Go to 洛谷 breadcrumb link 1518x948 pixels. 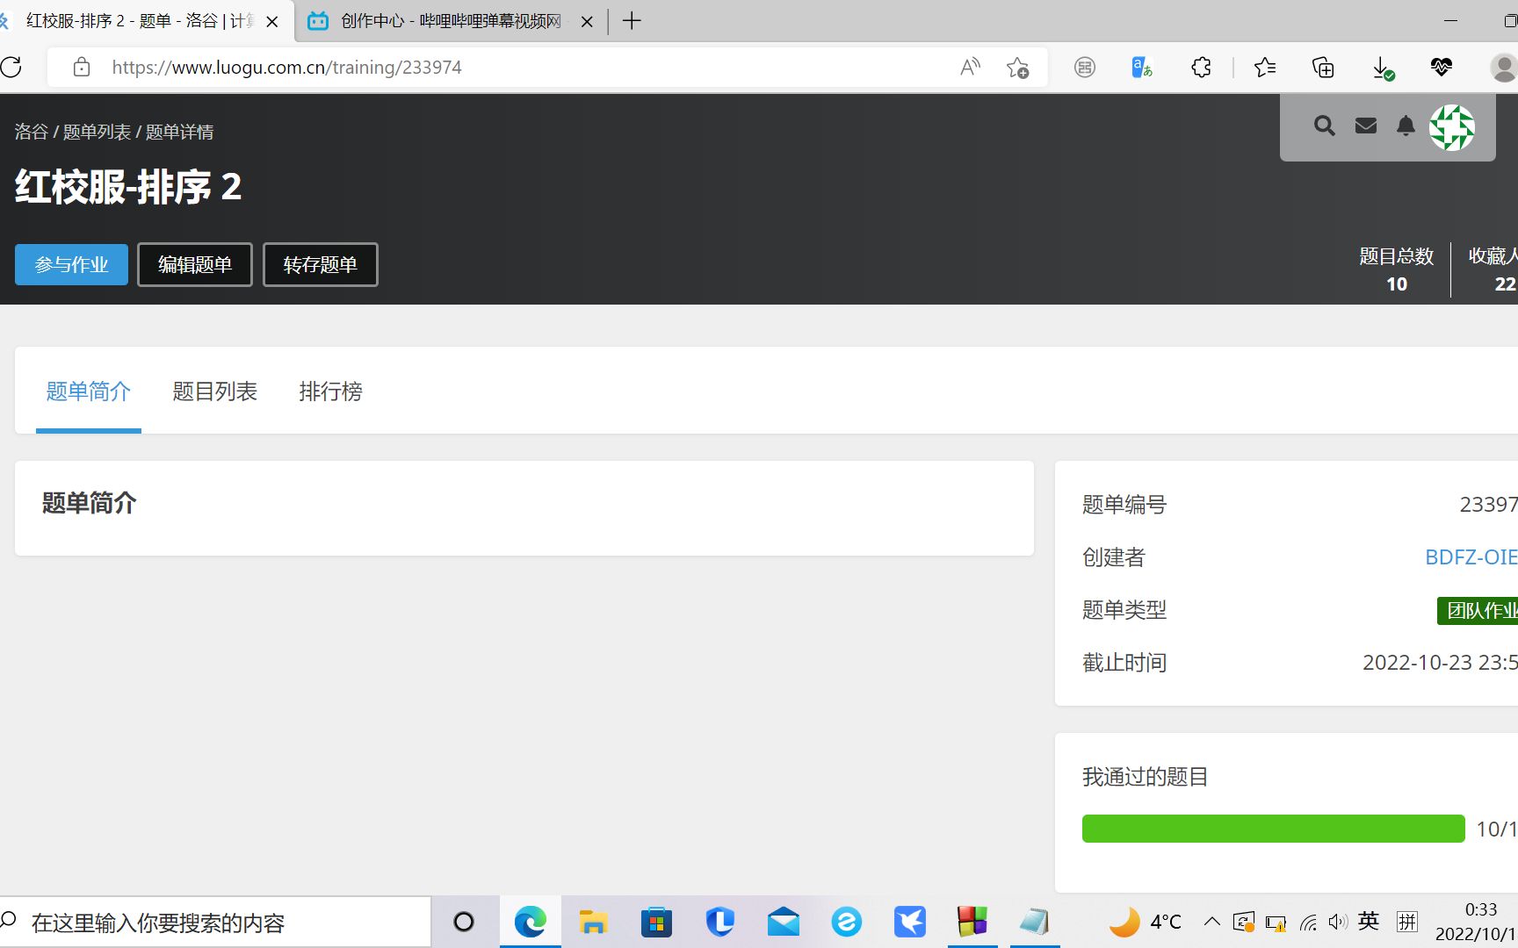pyautogui.click(x=31, y=132)
